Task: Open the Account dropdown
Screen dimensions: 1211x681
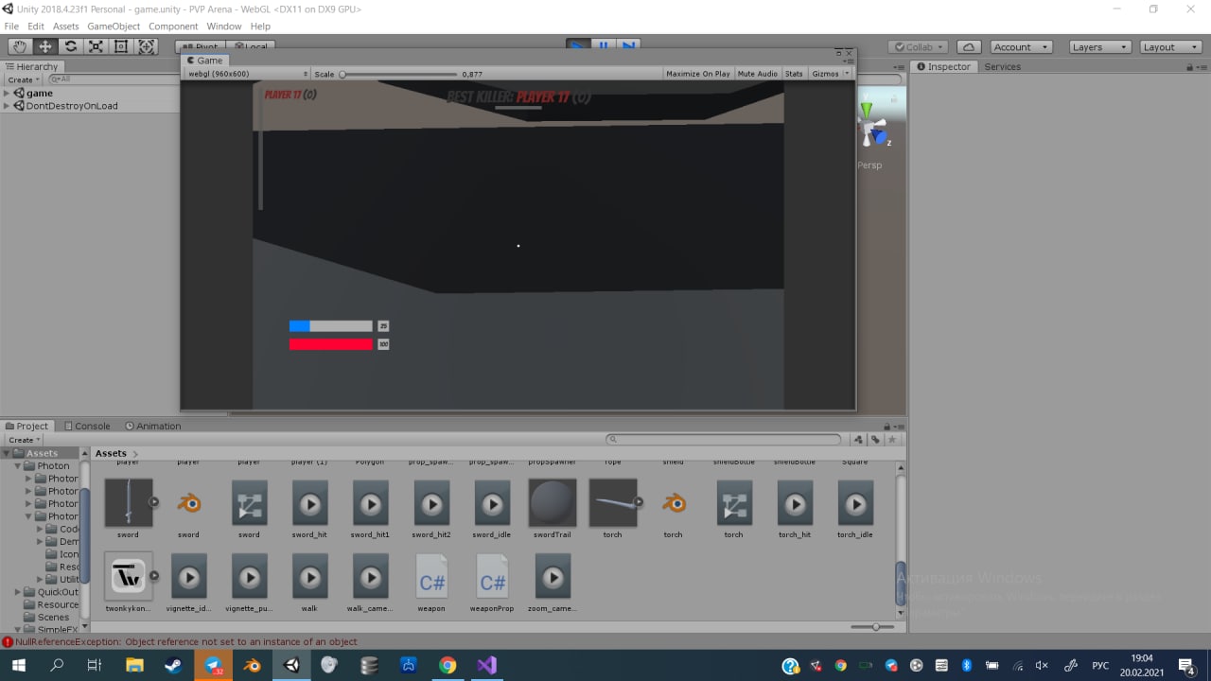Action: tap(1021, 46)
